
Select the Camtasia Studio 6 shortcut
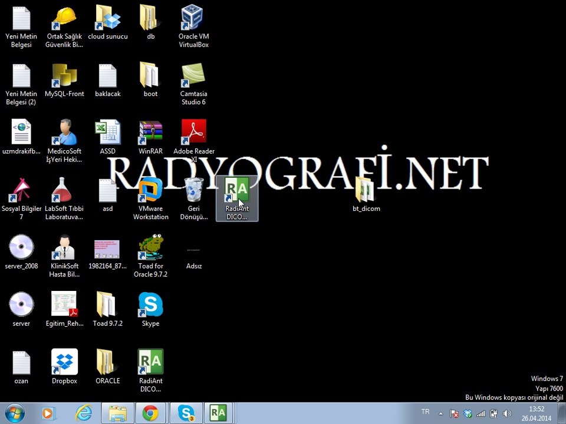(193, 84)
